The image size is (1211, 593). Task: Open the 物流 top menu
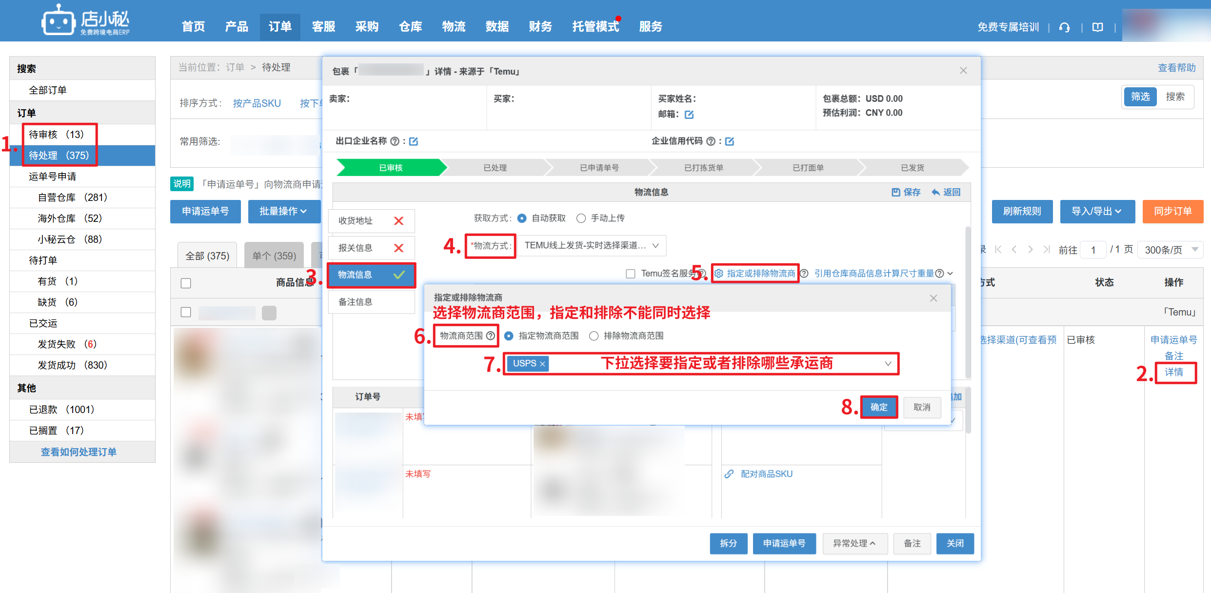point(454,26)
